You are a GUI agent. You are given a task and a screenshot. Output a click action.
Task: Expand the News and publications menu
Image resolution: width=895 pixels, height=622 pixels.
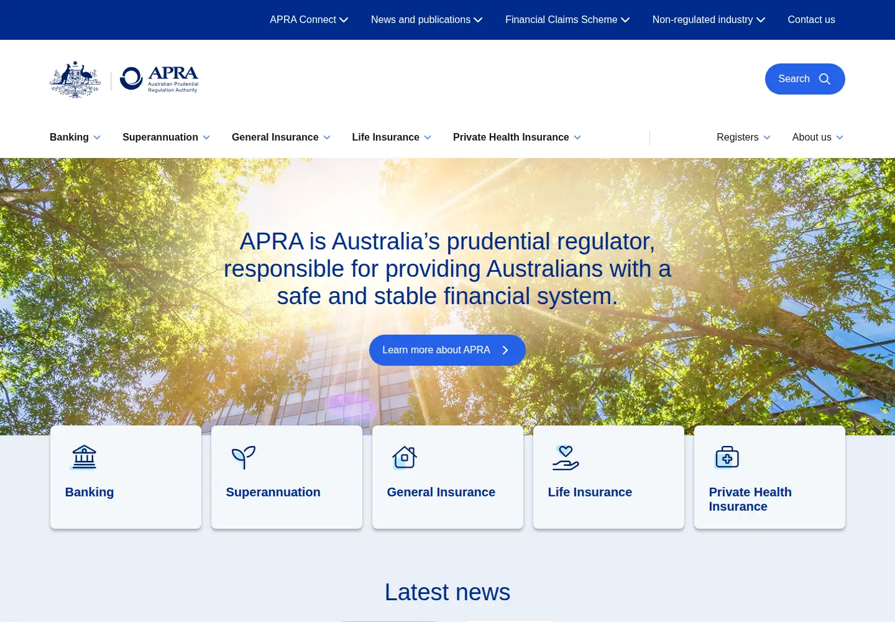point(426,20)
